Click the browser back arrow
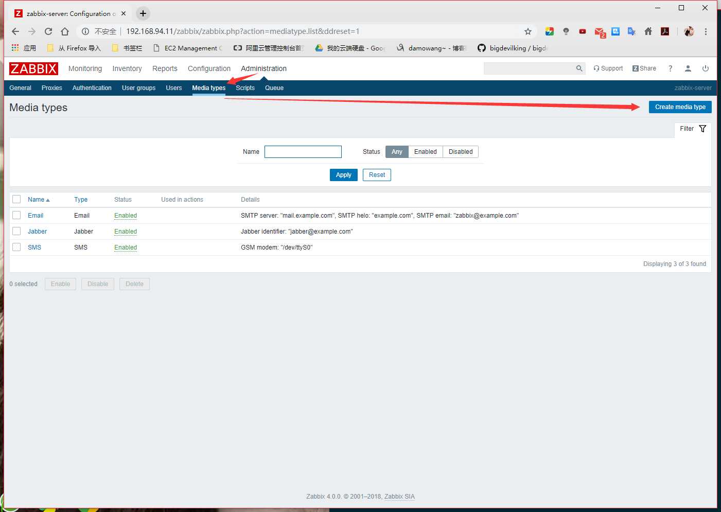 point(15,31)
